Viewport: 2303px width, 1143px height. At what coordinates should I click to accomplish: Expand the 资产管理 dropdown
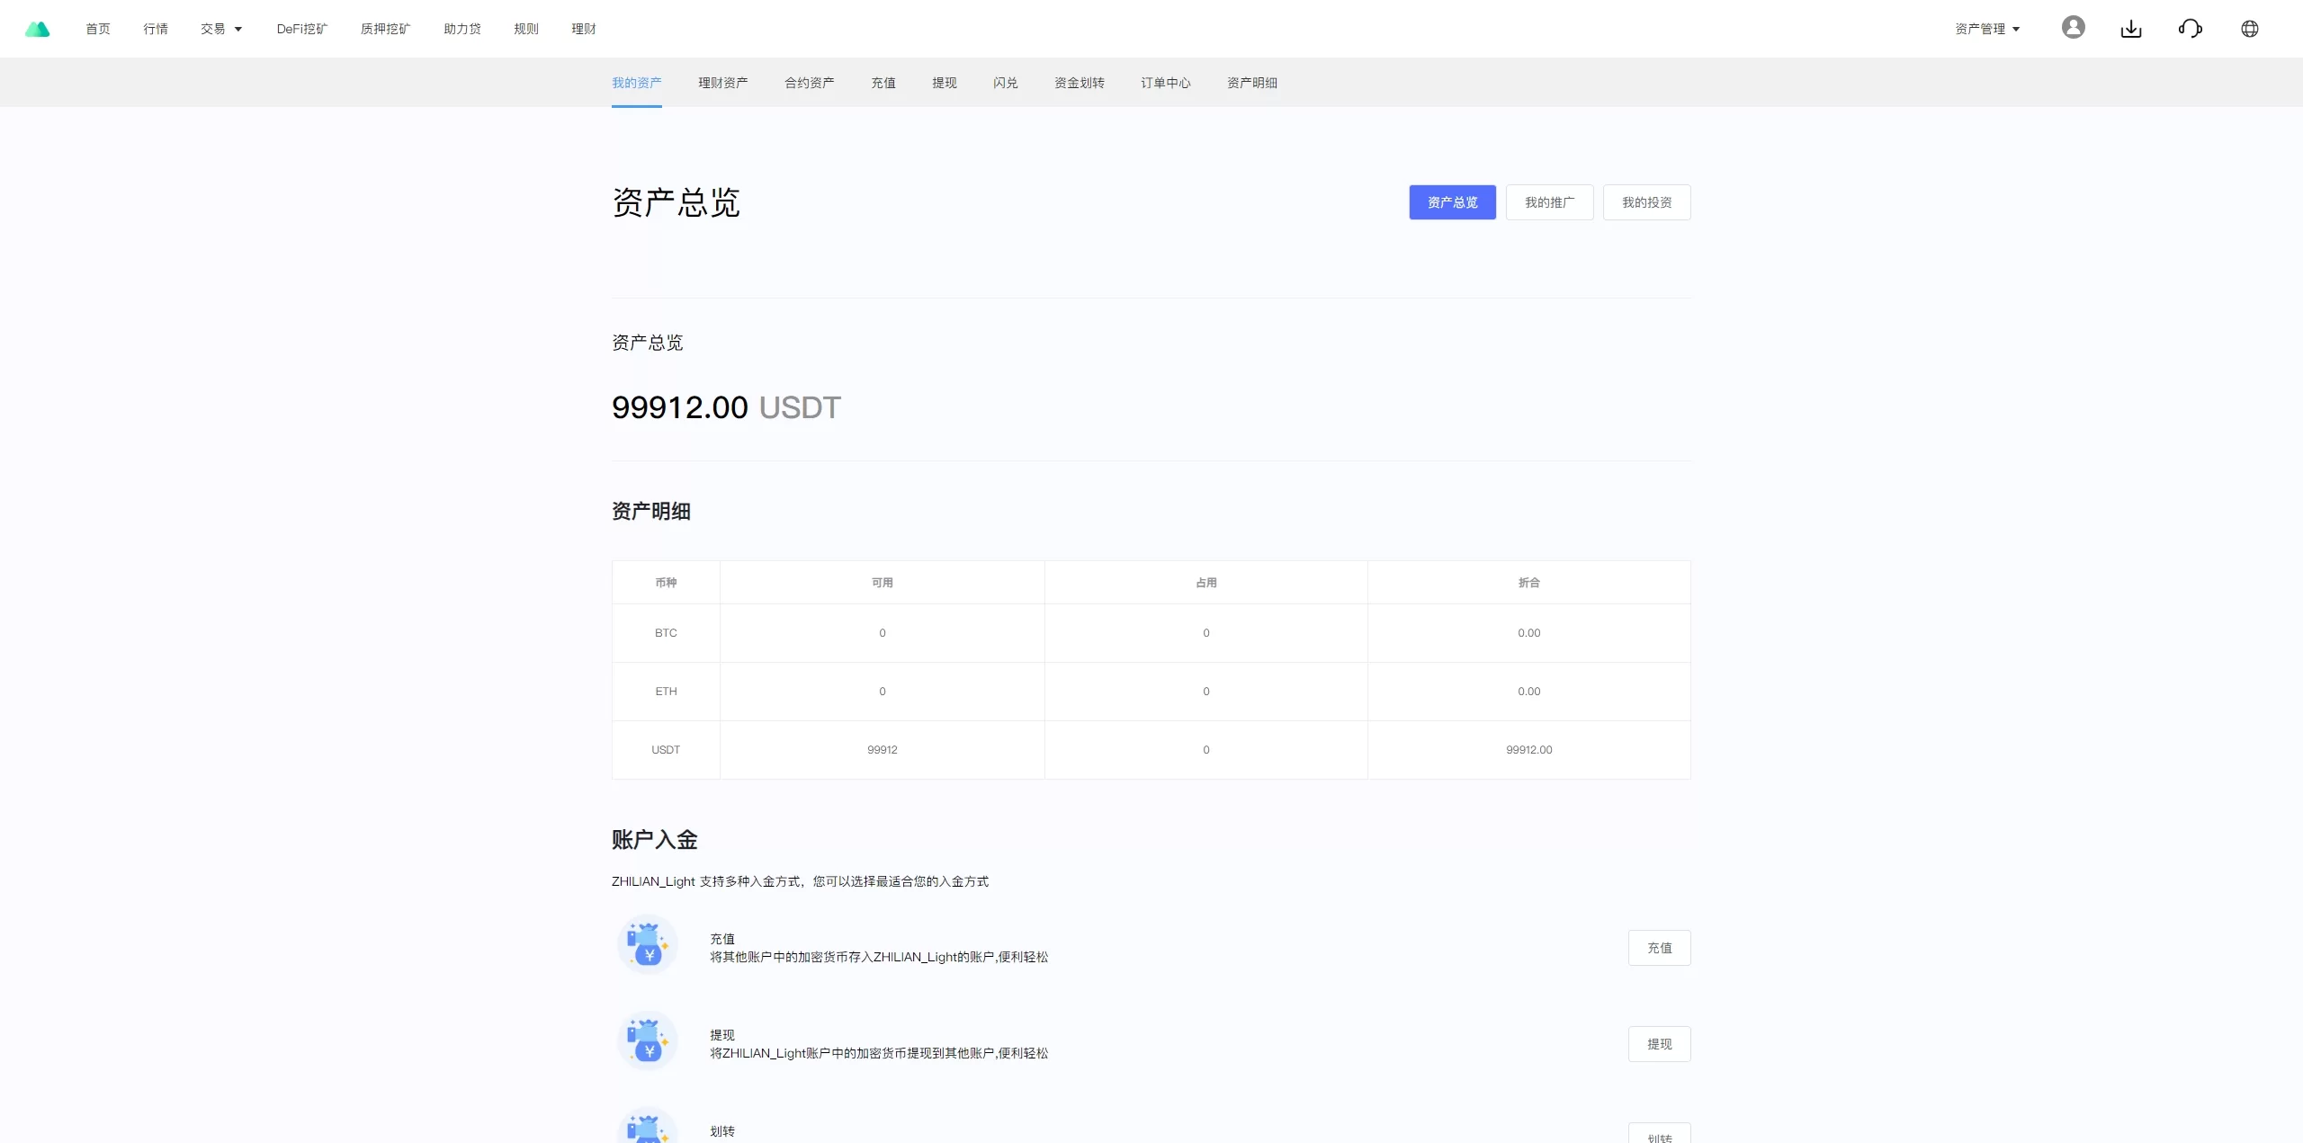tap(1987, 29)
